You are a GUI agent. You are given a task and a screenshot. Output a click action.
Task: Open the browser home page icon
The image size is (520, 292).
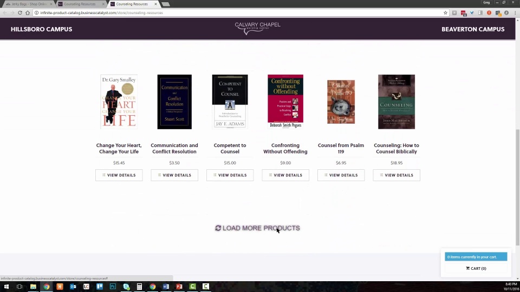(28, 12)
